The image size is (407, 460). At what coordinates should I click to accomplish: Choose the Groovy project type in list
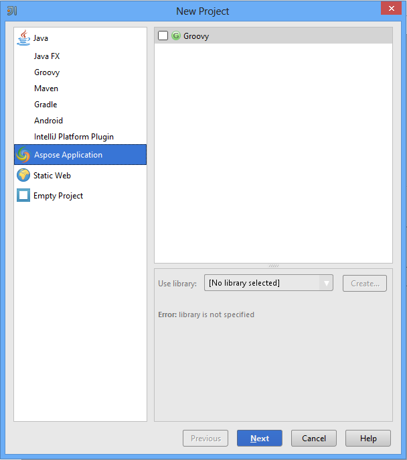click(x=47, y=72)
